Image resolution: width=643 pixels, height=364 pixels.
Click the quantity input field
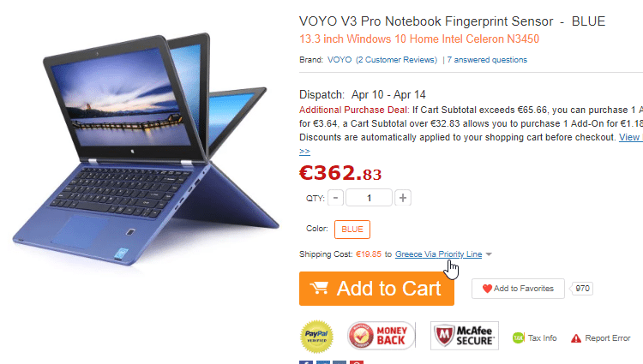coord(369,198)
